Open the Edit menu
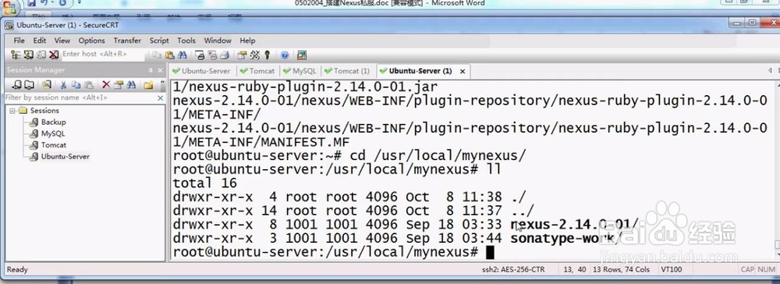The image size is (780, 284). point(39,41)
